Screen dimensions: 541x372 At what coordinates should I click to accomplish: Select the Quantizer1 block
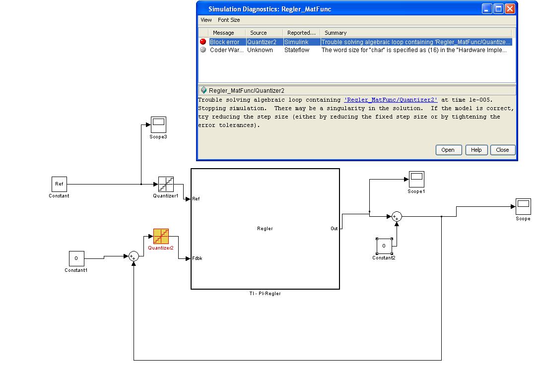(x=165, y=185)
